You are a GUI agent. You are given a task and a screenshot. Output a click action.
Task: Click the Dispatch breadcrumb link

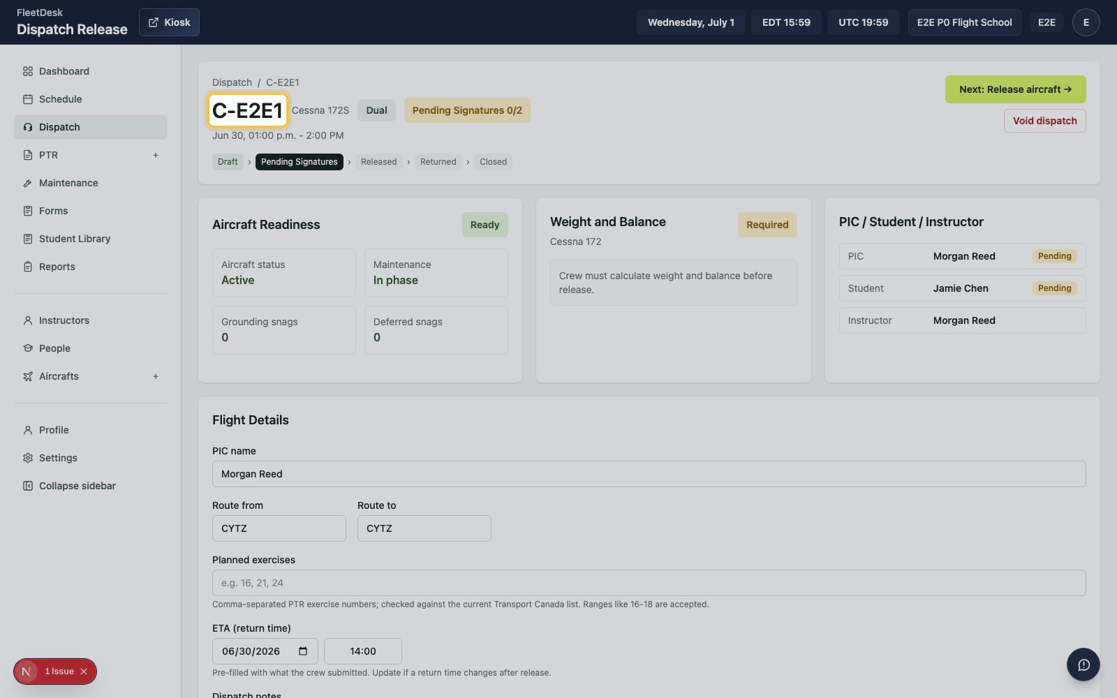[x=232, y=82]
